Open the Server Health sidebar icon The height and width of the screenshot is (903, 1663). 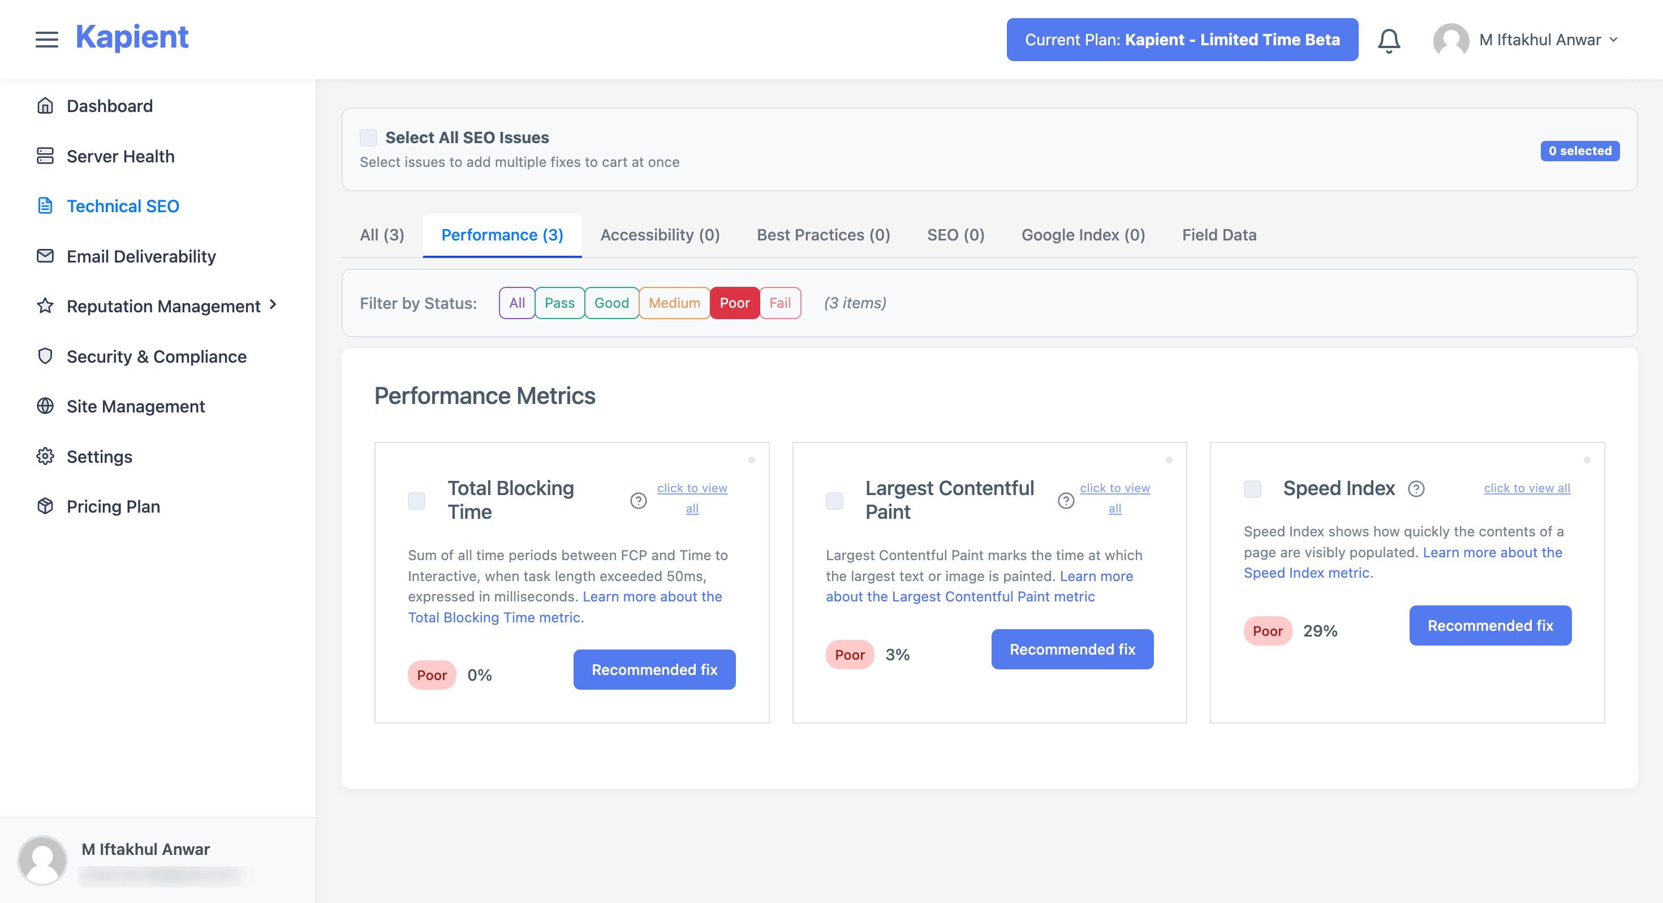[x=45, y=156]
